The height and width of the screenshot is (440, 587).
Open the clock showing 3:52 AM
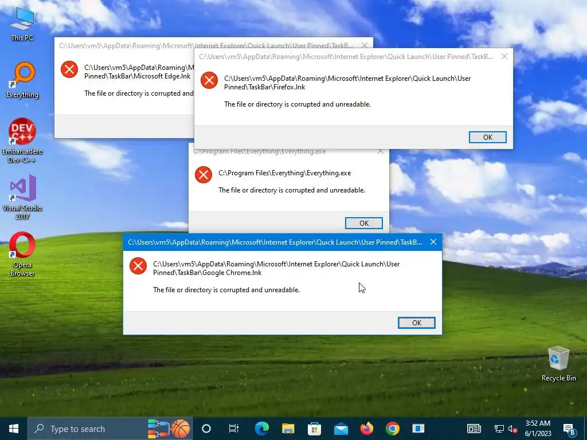click(x=538, y=429)
